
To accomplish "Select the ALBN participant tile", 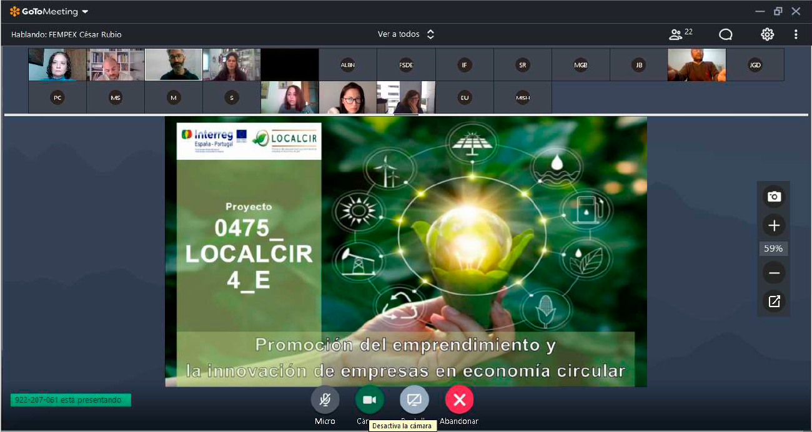I will [348, 65].
